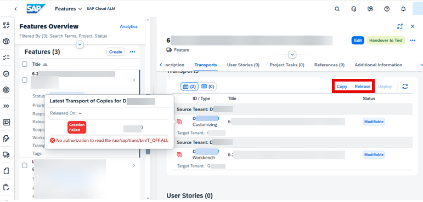Click the Edit button

(358, 41)
